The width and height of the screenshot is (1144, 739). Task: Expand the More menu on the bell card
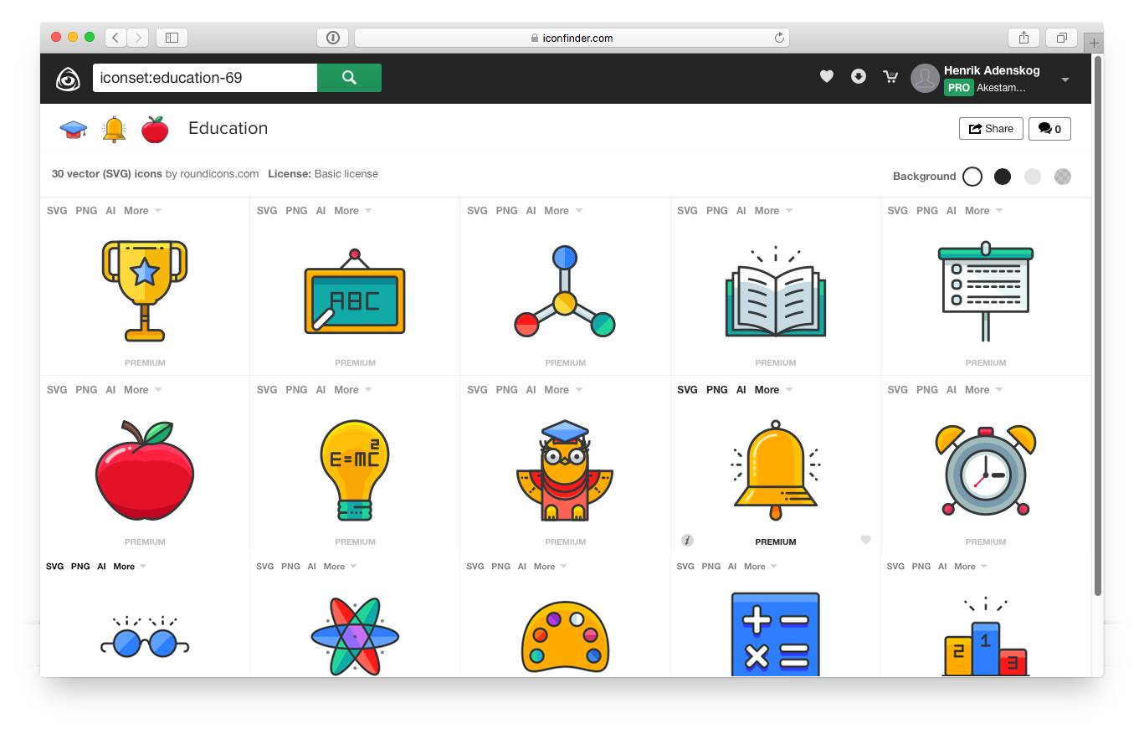point(773,390)
